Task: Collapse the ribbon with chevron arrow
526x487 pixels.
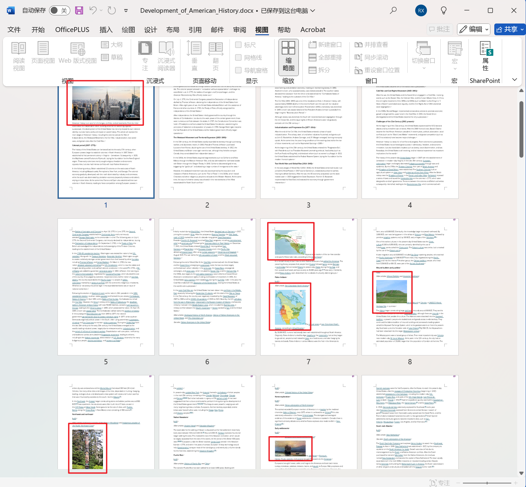Action: pos(515,80)
